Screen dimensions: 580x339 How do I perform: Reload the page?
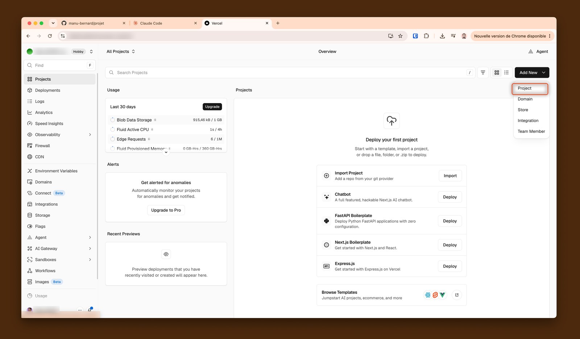pos(50,36)
